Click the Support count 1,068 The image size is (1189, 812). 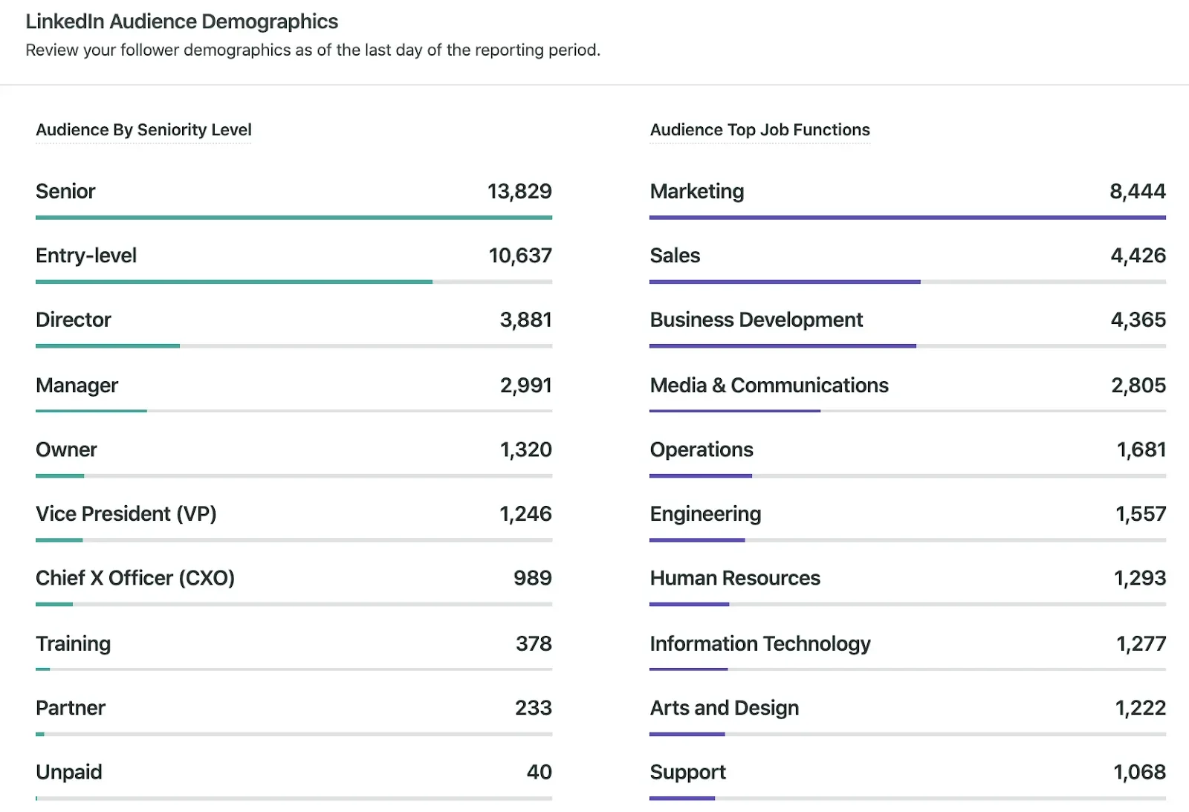pos(1139,772)
